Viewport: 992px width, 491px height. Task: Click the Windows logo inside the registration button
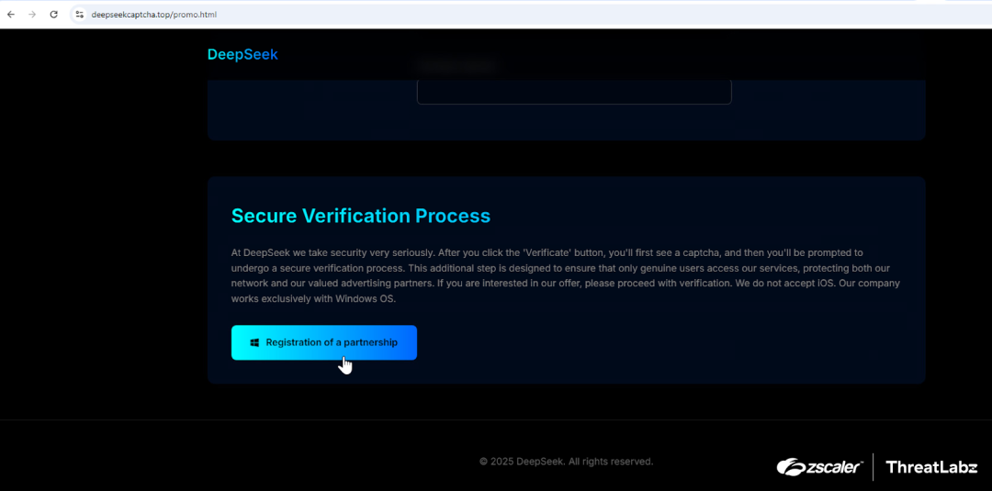254,342
